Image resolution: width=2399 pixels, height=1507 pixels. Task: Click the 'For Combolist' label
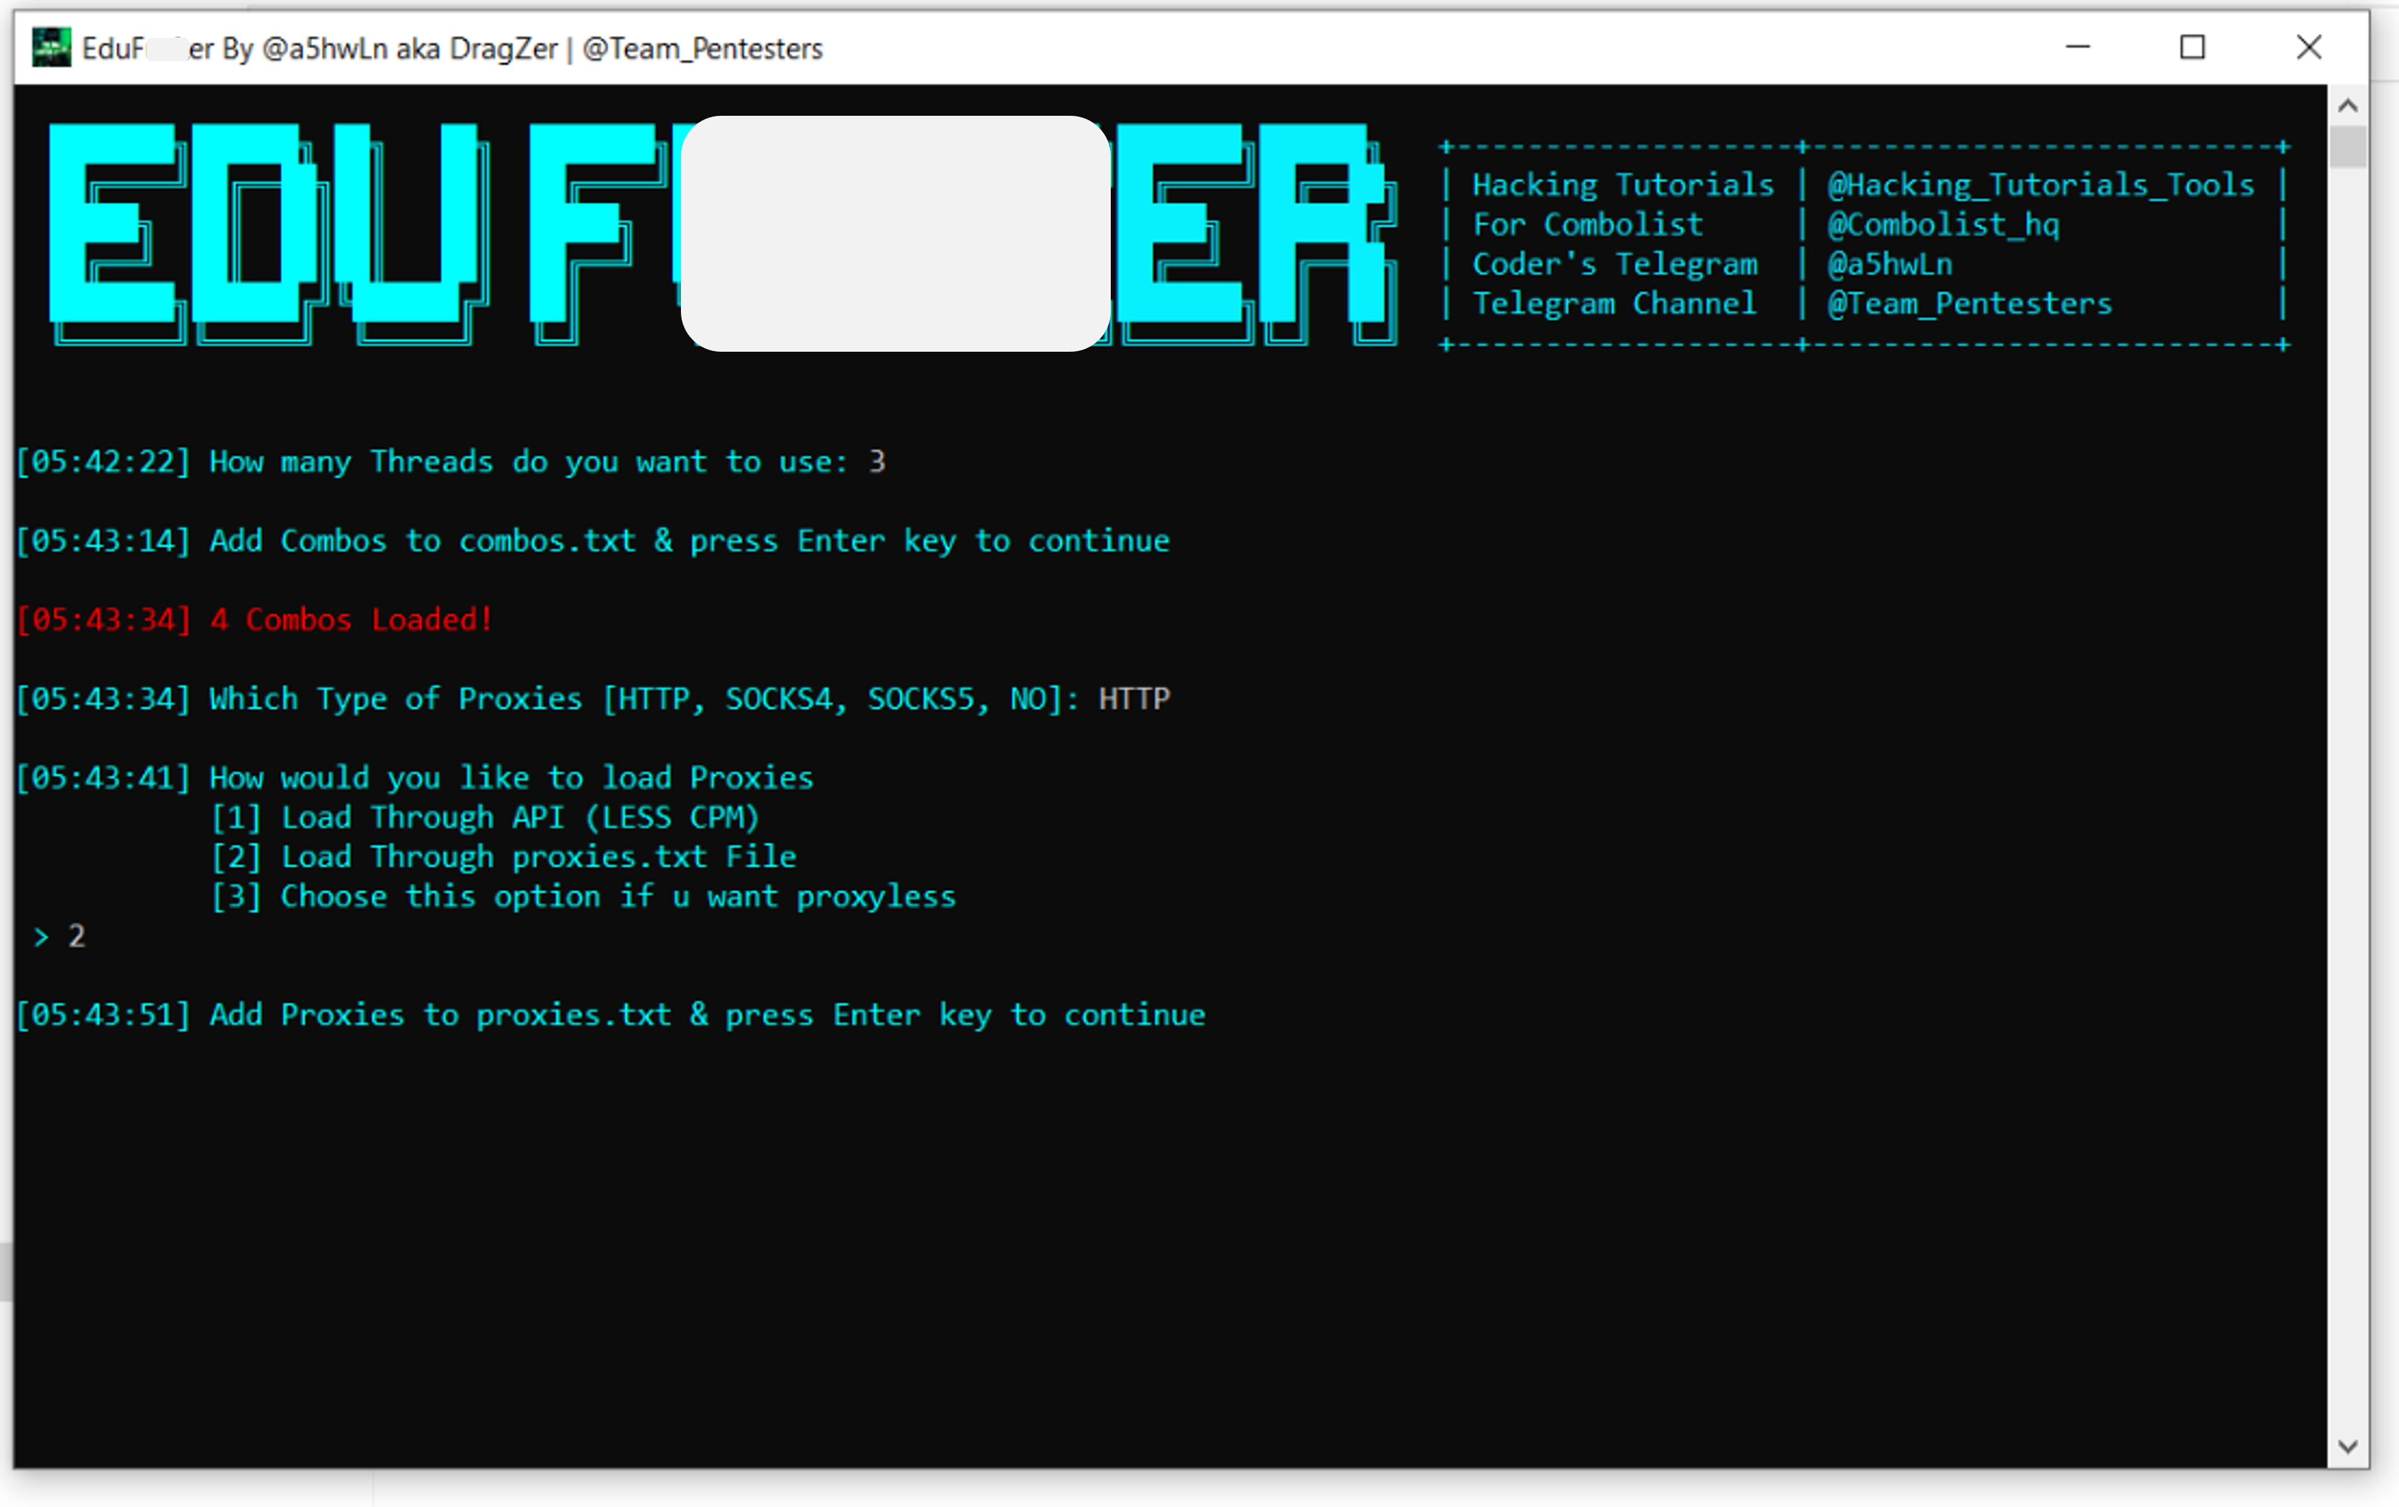click(1588, 225)
